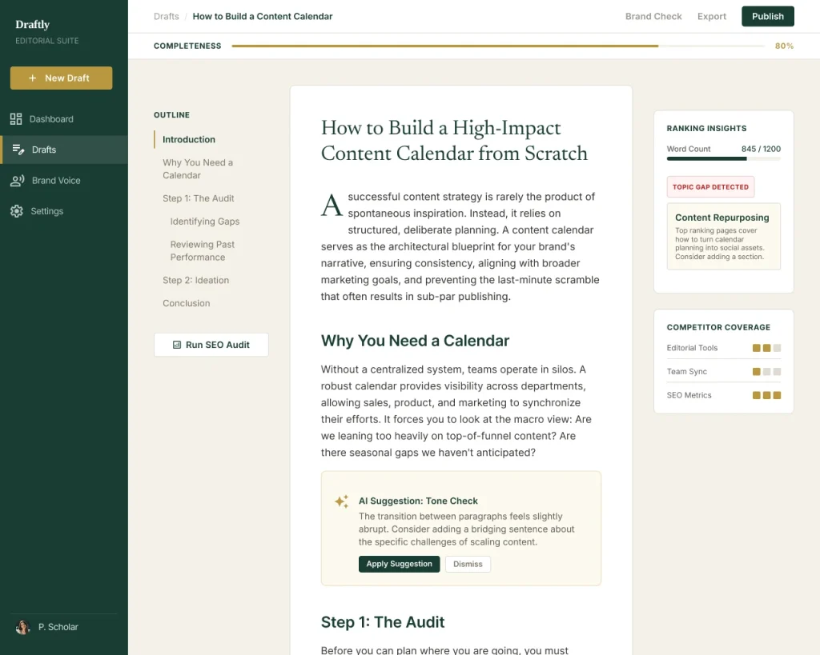Click the Editorial Tools label

tap(692, 348)
